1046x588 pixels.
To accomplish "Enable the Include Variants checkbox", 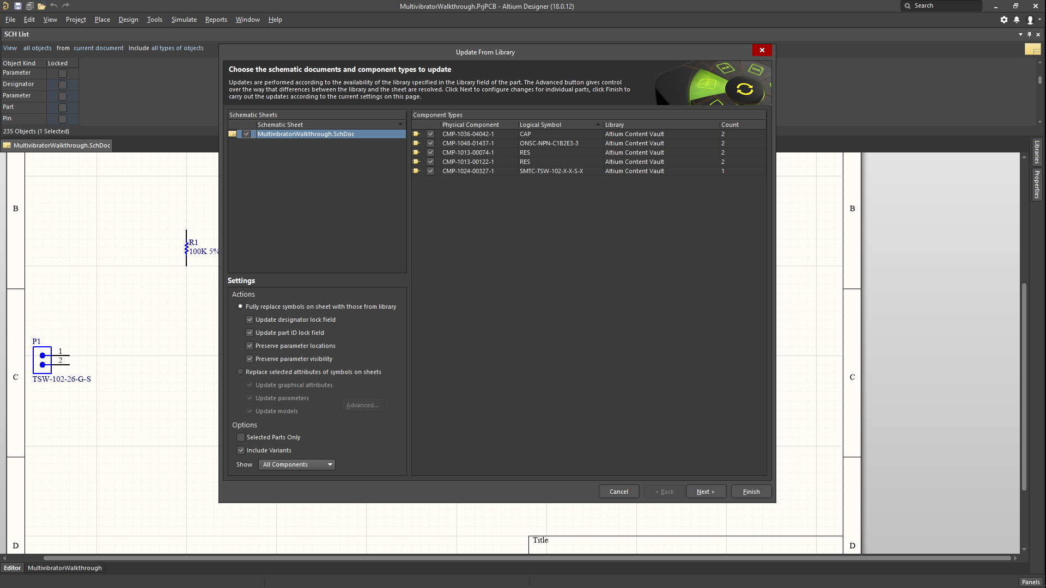I will point(241,450).
